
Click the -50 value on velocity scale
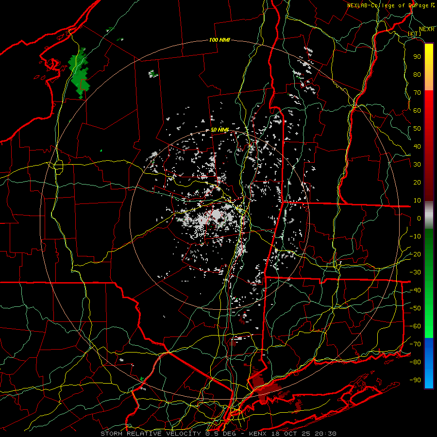pyautogui.click(x=415, y=308)
